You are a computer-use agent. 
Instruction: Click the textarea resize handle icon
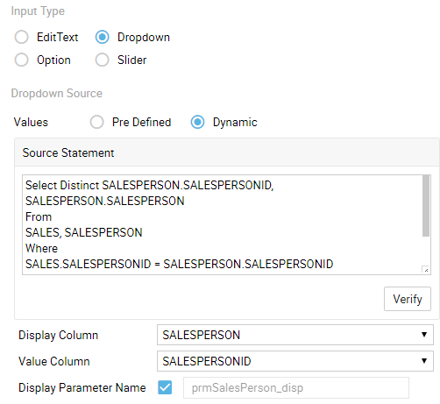426,270
